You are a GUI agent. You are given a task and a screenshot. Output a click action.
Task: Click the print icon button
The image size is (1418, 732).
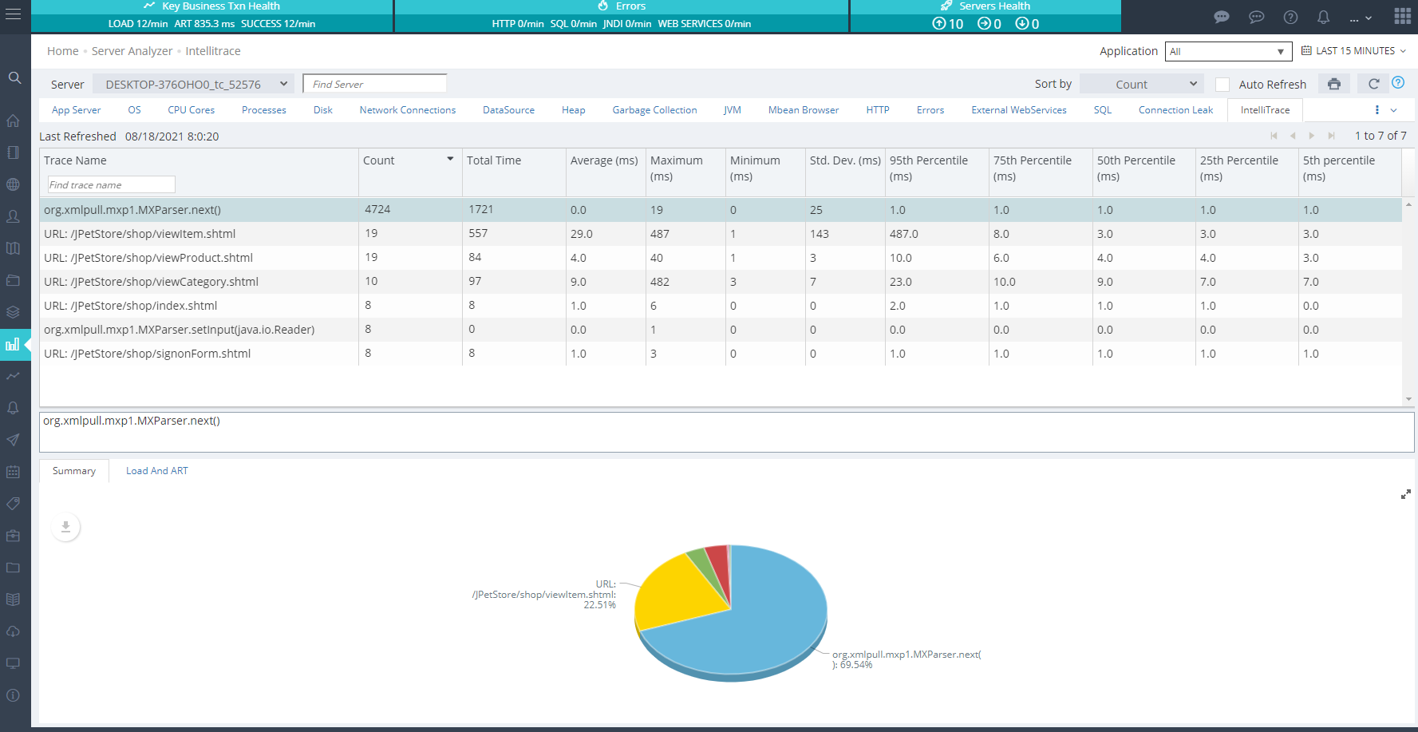pos(1333,84)
